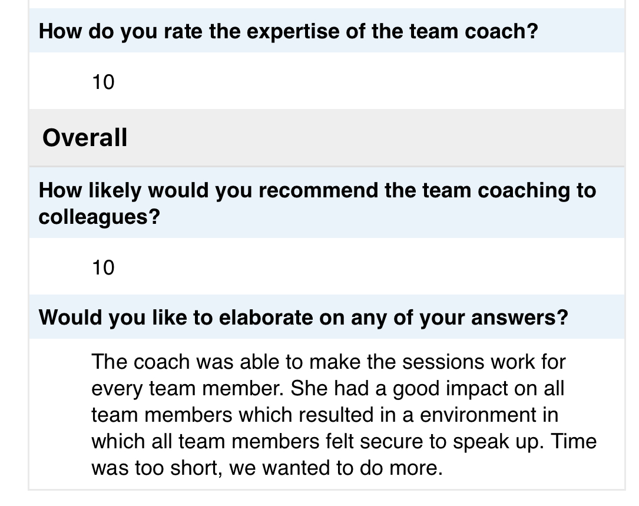Click the words 'team coaching to' in the question
Screen dimensions: 639x506
(509, 190)
